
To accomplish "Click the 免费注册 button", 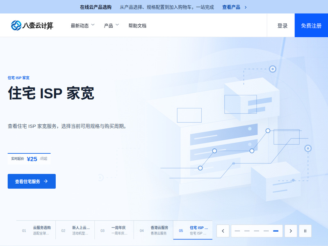I will [311, 25].
